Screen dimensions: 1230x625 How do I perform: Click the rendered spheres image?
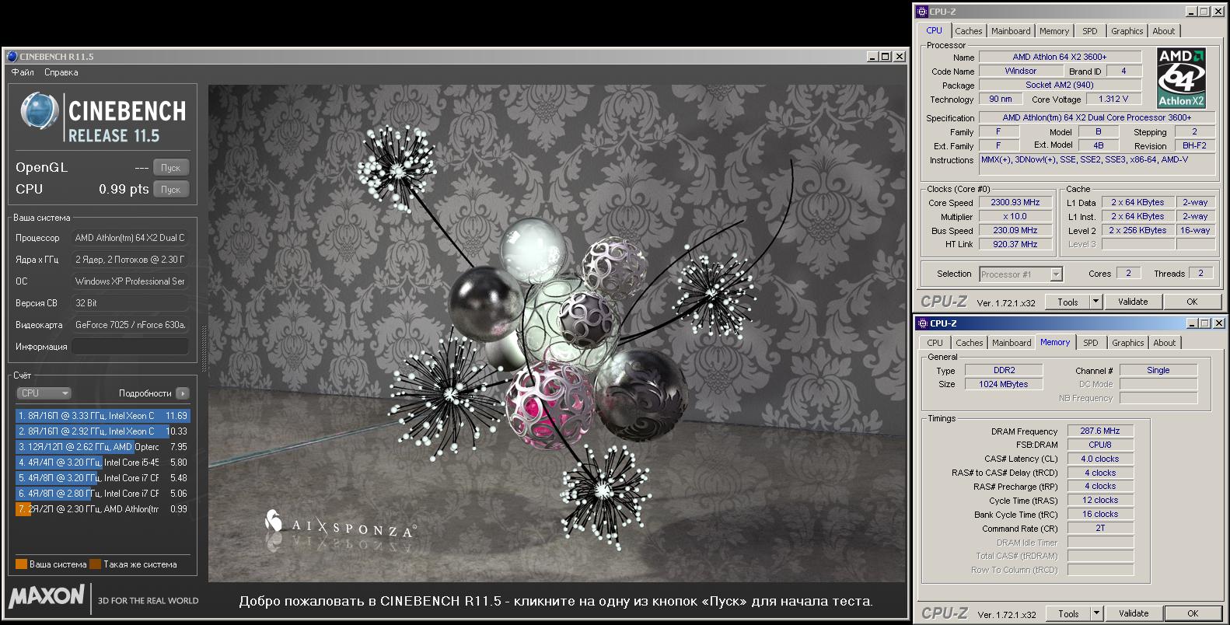557,333
